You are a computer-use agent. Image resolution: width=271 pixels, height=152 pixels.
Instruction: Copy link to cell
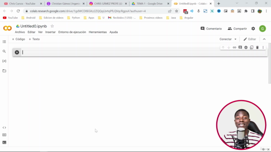(234, 47)
